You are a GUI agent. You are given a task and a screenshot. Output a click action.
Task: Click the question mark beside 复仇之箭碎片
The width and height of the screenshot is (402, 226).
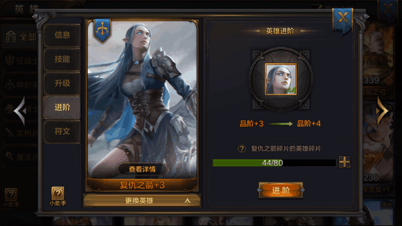pos(241,149)
